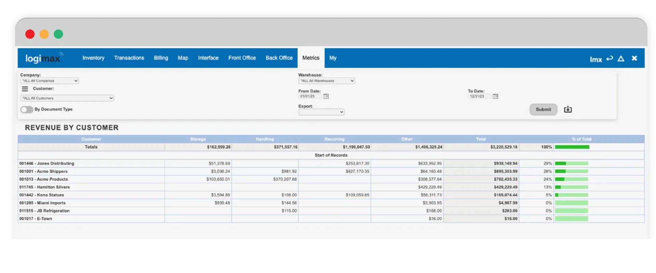Toggle the By Document Type switch
This screenshot has width=656, height=273.
tap(27, 110)
